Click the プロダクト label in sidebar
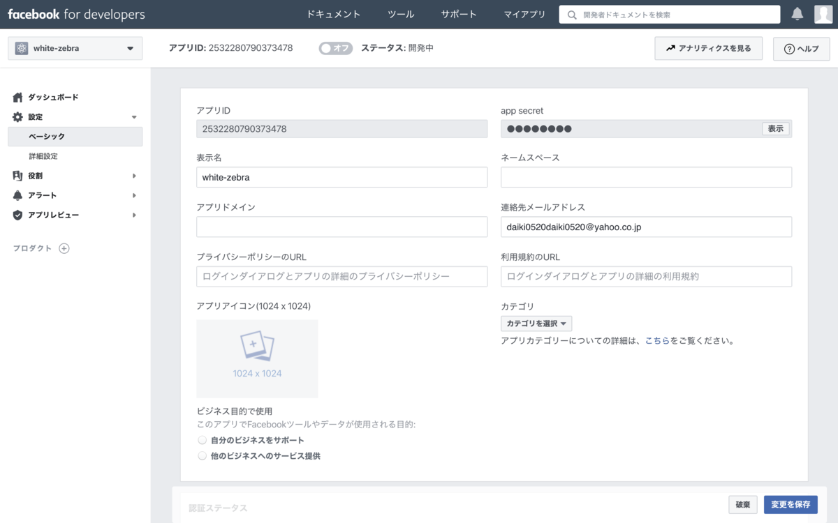The image size is (838, 523). point(33,248)
